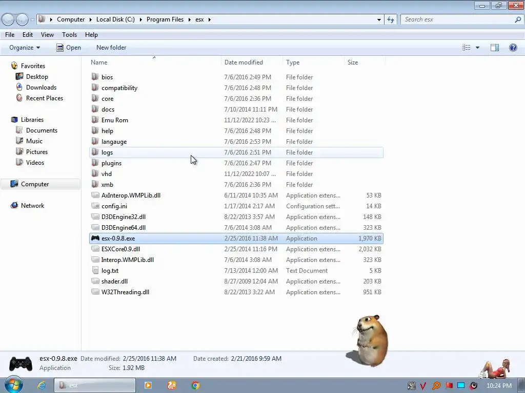Open the Windows Start orb

click(x=13, y=385)
